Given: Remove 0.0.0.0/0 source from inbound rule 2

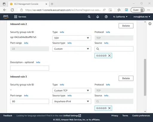Looking at the screenshot, I should (x=109, y=56).
